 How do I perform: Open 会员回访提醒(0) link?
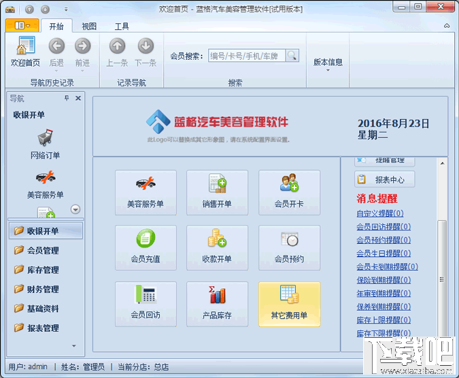pos(384,226)
